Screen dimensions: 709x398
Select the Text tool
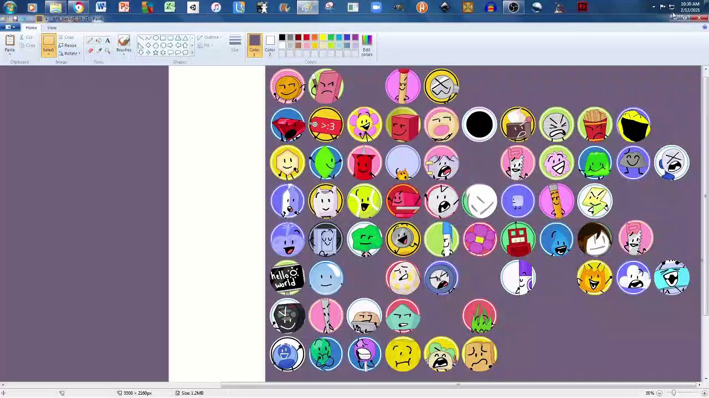107,40
